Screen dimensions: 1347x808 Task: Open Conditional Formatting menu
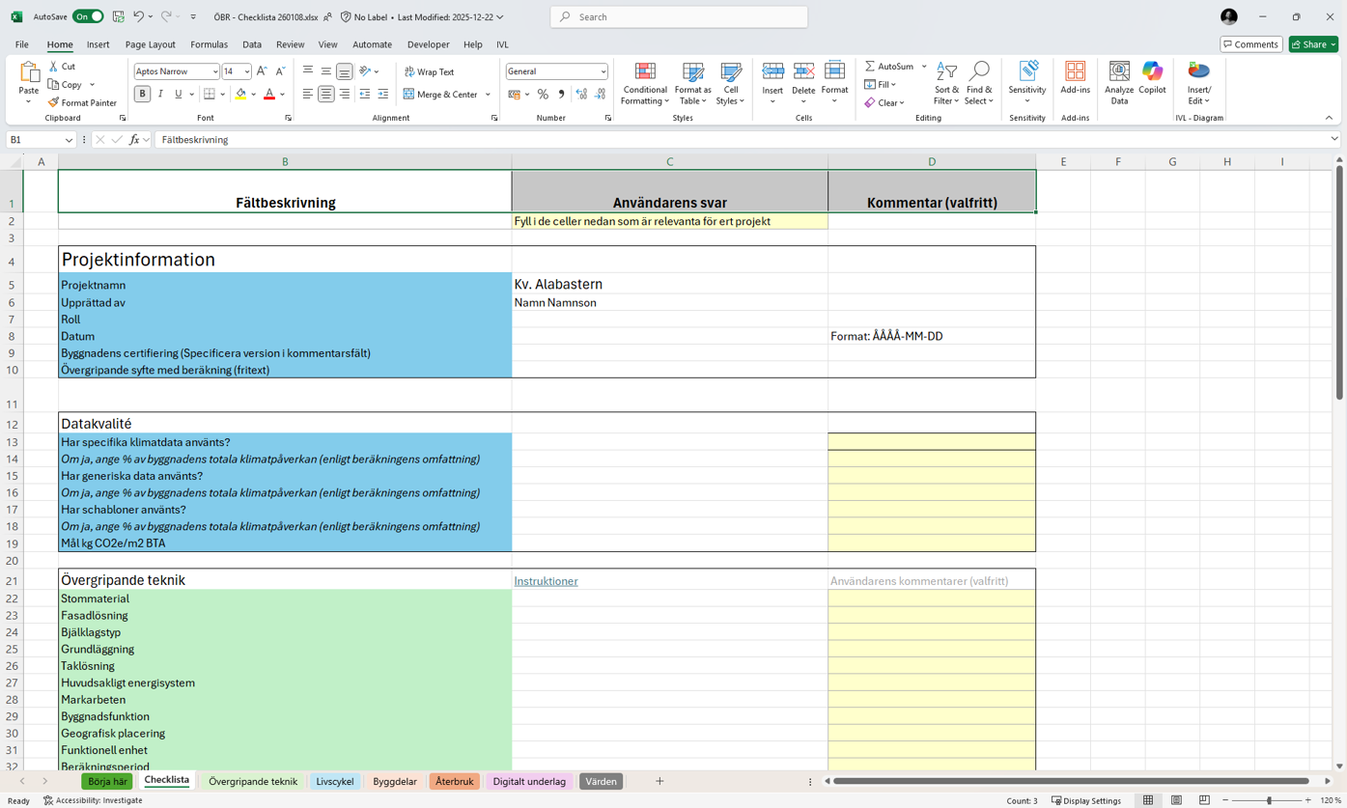(x=645, y=84)
